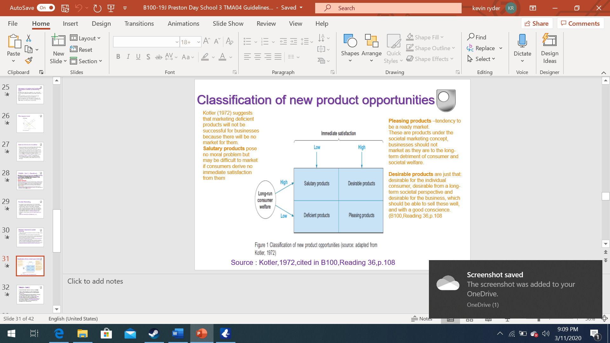The height and width of the screenshot is (343, 610).
Task: Toggle Bold formatting
Action: click(x=118, y=57)
